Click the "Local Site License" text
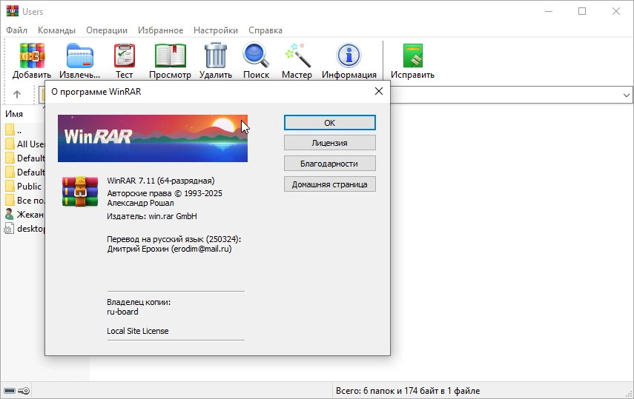634x399 pixels. tap(137, 331)
